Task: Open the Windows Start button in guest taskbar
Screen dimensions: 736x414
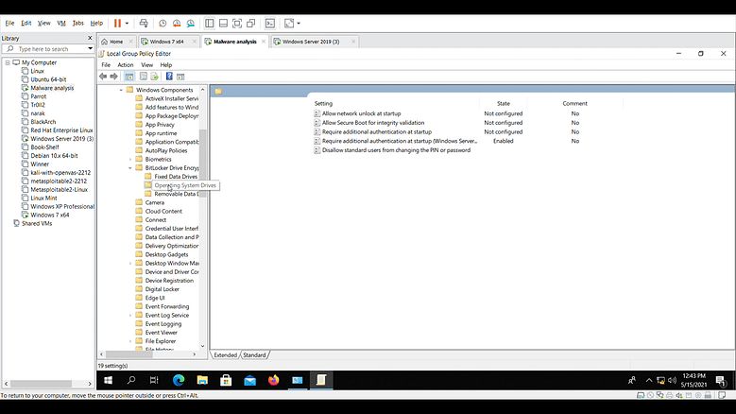Action: pos(108,380)
